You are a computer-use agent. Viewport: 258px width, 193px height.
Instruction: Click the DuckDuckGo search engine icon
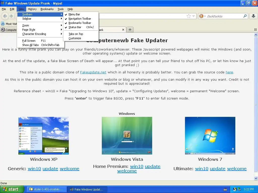point(201,16)
